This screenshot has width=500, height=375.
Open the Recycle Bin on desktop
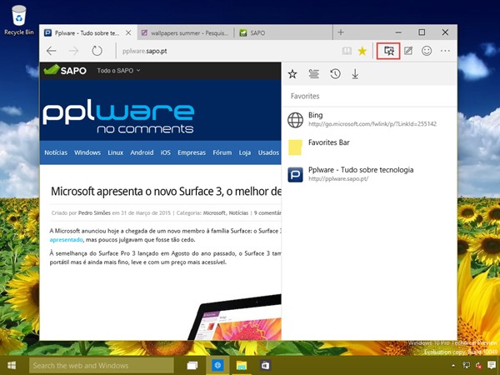click(x=19, y=20)
